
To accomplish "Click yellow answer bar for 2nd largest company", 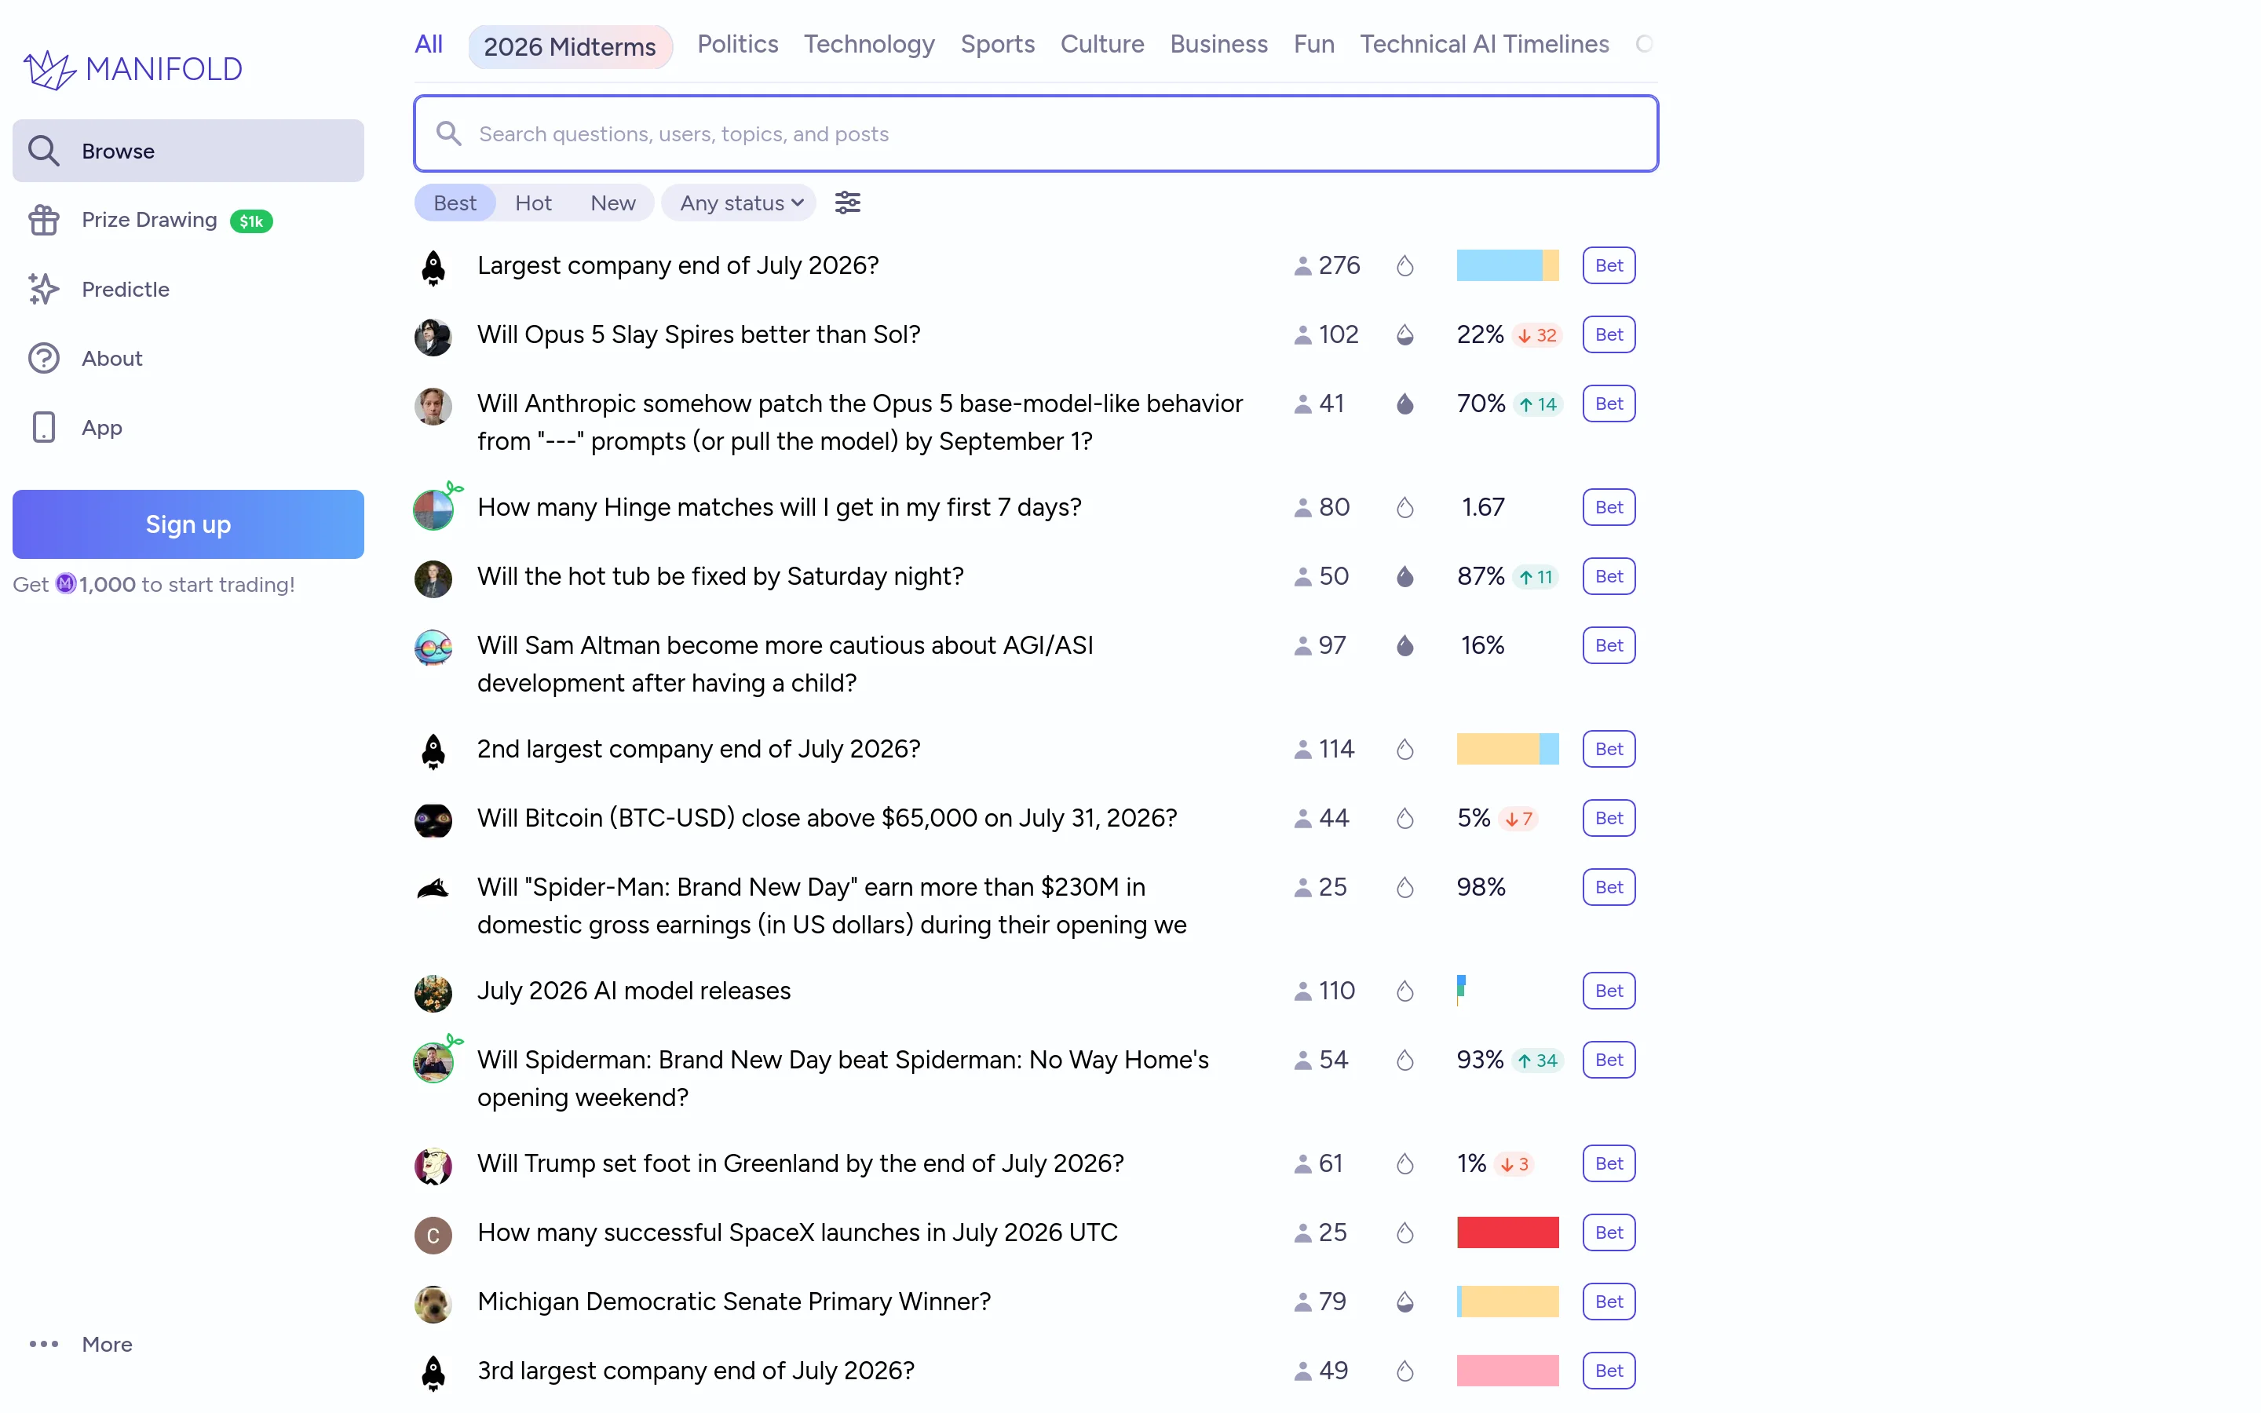I will tap(1498, 749).
